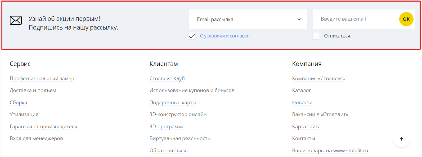Select 'Вход для менеджеров'
This screenshot has height=157, width=422.
point(36,138)
